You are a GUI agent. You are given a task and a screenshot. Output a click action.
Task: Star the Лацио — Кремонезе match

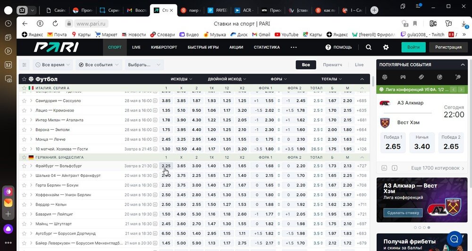click(24, 110)
